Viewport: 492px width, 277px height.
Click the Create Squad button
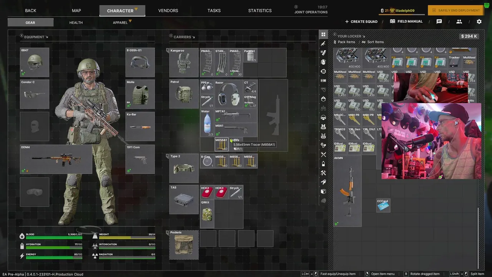coord(361,22)
